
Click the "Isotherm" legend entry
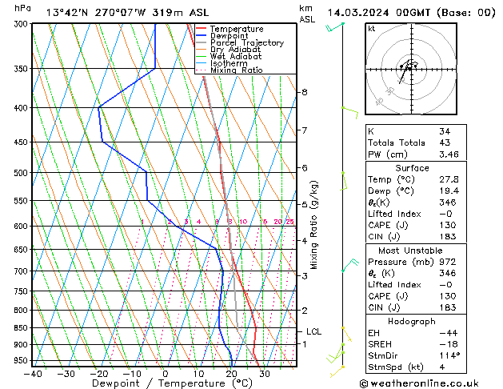229,63
